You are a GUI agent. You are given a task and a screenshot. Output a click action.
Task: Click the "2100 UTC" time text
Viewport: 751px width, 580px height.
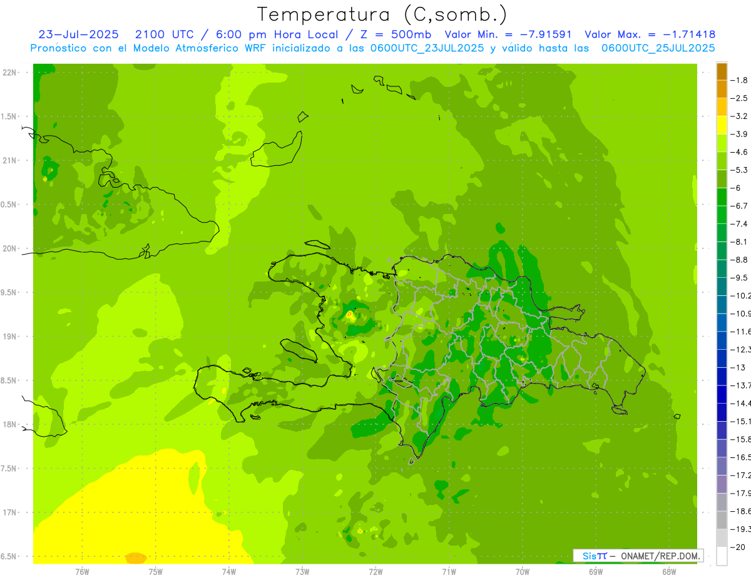[x=164, y=34]
